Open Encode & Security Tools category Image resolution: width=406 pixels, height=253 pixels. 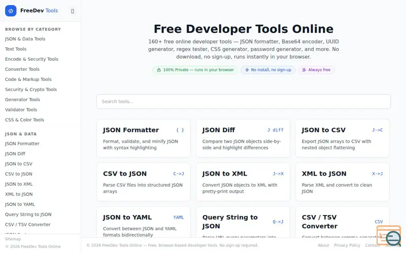click(x=31, y=59)
